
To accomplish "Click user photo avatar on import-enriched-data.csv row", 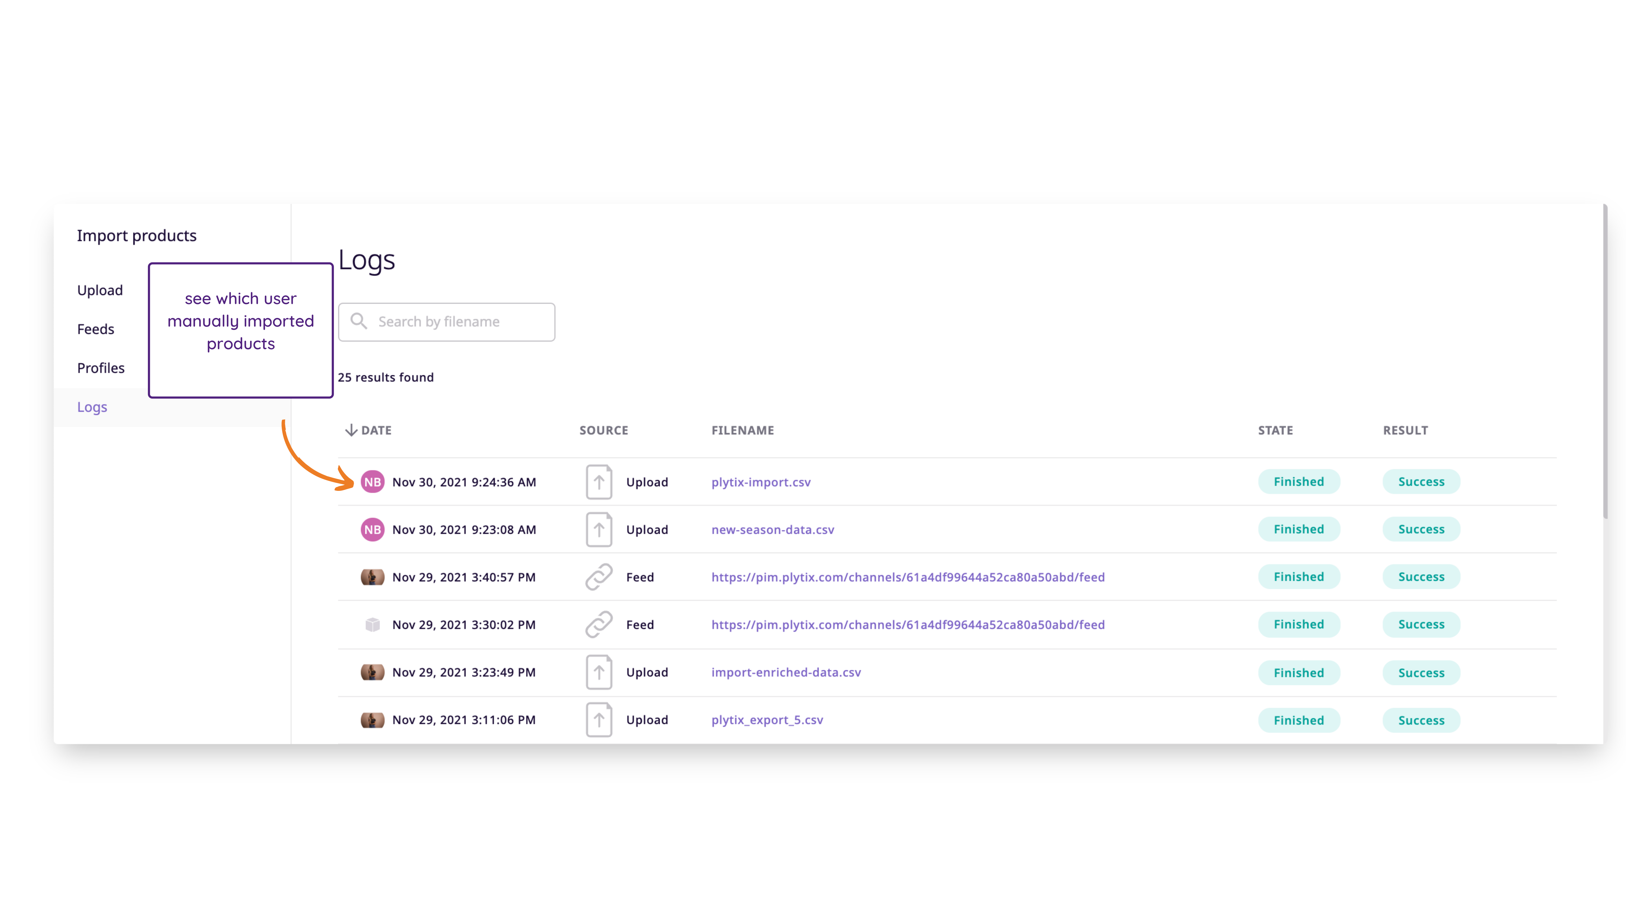I will (x=372, y=673).
